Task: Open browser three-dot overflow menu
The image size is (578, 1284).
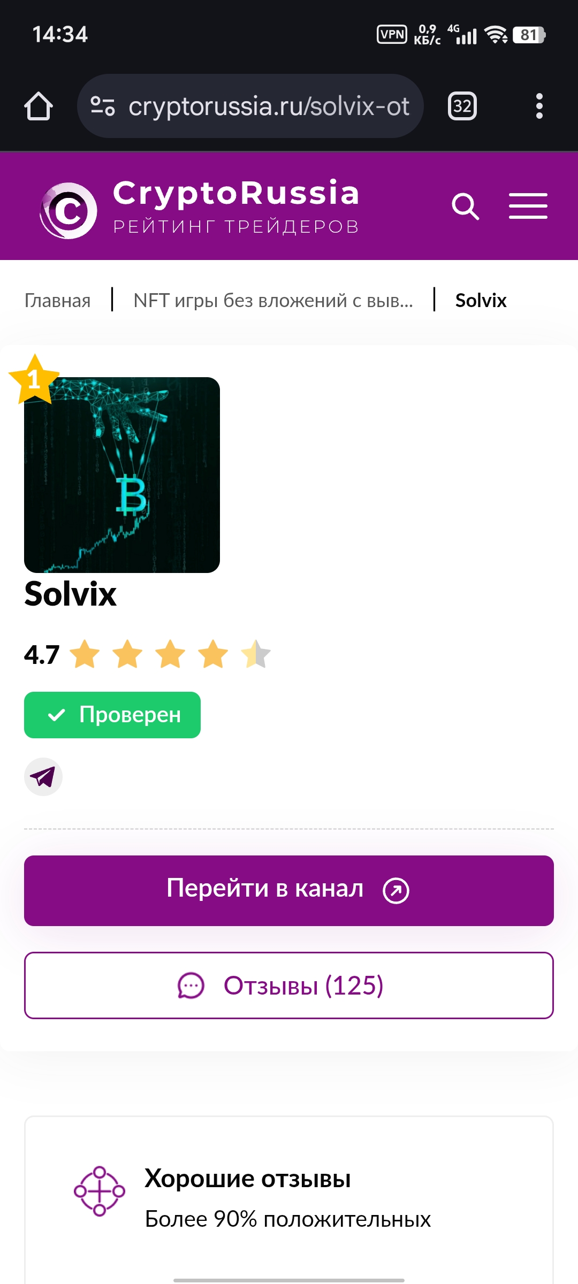Action: click(x=539, y=106)
